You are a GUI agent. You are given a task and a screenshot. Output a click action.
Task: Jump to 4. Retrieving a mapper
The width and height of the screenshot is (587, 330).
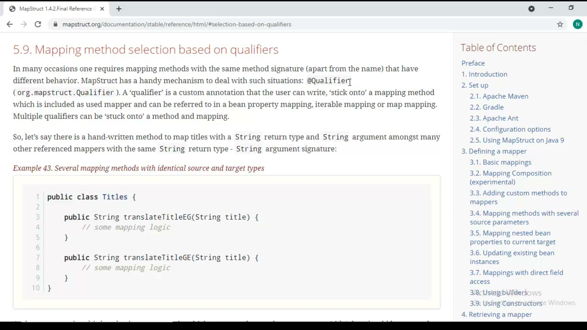click(x=497, y=314)
